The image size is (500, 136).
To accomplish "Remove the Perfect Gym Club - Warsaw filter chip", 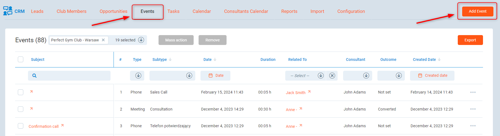I will click(103, 40).
